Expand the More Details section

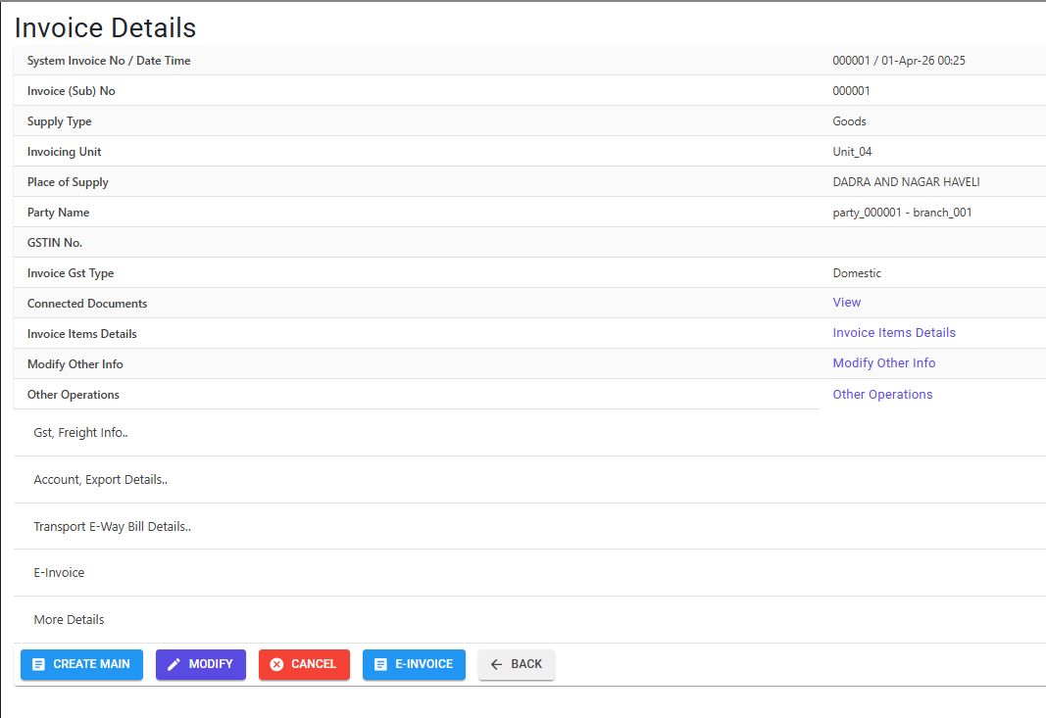(529, 620)
